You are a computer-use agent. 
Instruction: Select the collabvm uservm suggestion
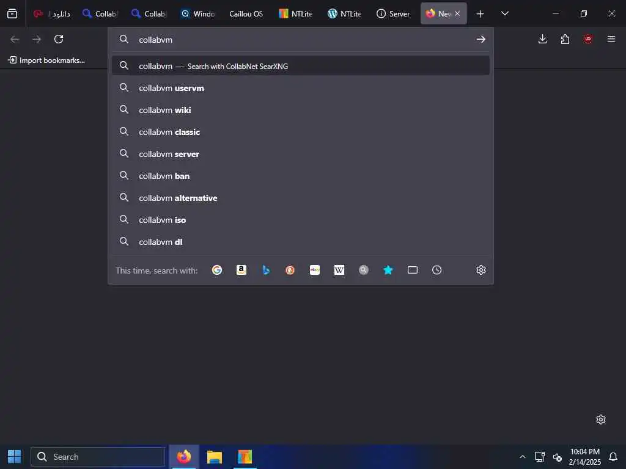click(x=301, y=88)
